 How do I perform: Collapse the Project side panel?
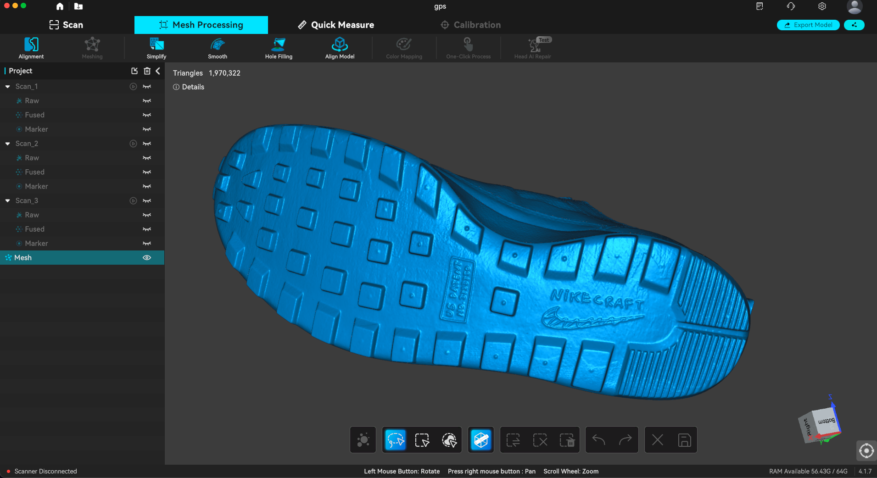158,71
